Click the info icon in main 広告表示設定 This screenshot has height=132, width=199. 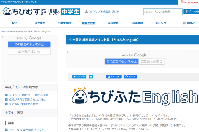click(x=161, y=62)
